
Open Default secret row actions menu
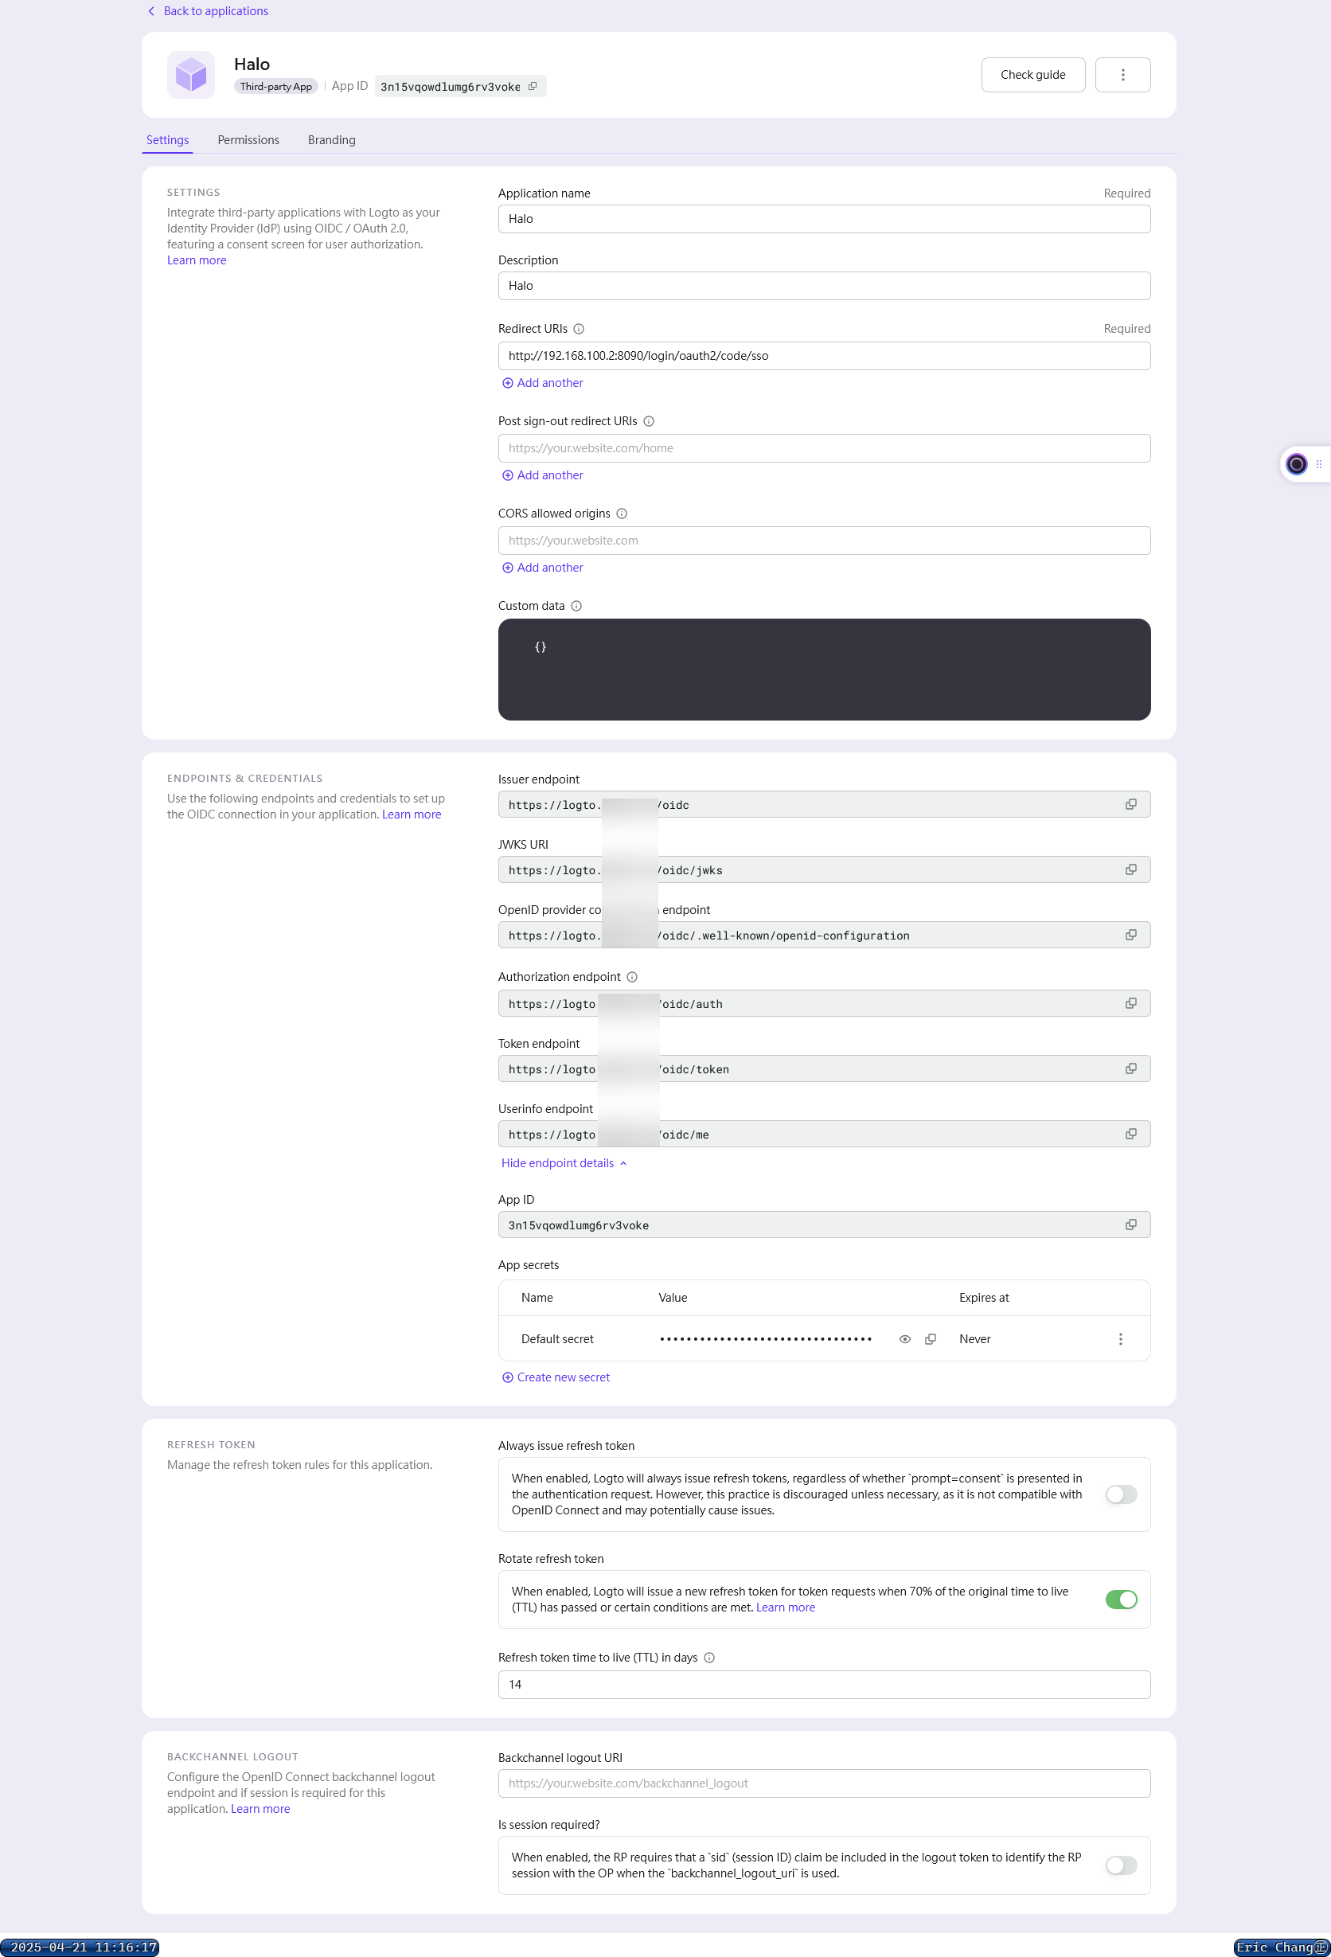pyautogui.click(x=1120, y=1339)
